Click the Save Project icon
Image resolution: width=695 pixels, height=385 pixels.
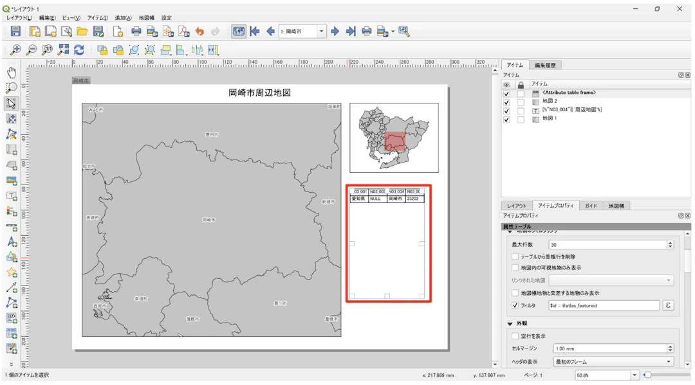click(x=15, y=31)
